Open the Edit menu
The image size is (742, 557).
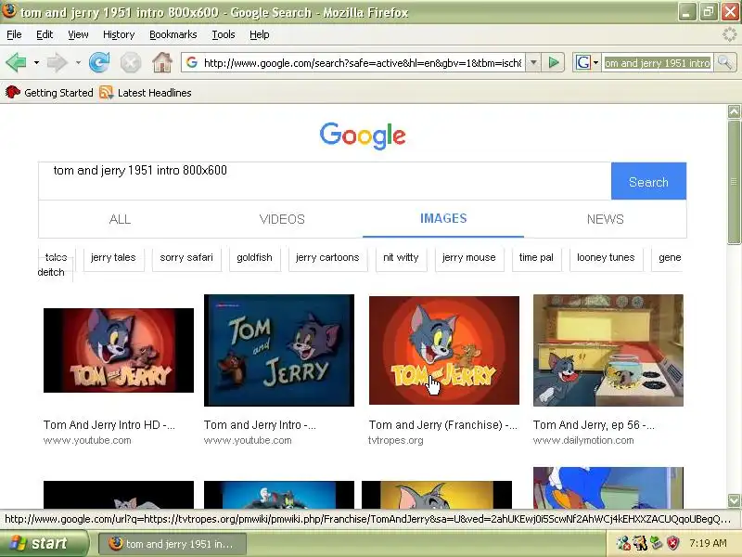[x=45, y=34]
